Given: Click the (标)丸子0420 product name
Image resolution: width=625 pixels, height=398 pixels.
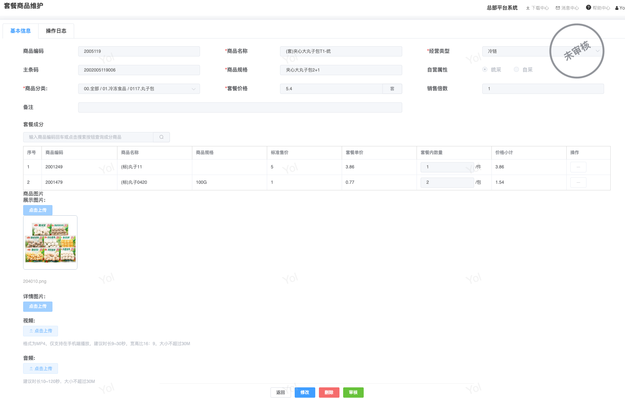Looking at the screenshot, I should point(134,182).
